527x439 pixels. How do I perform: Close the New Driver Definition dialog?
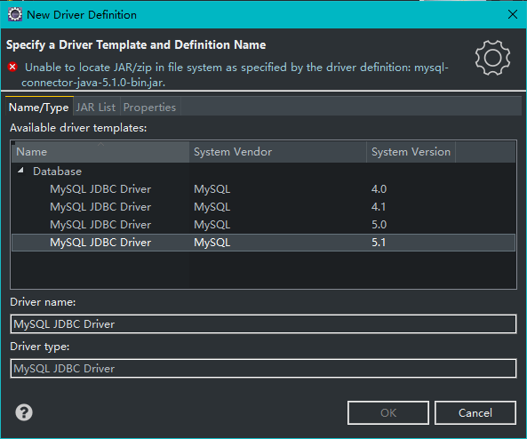pyautogui.click(x=513, y=14)
